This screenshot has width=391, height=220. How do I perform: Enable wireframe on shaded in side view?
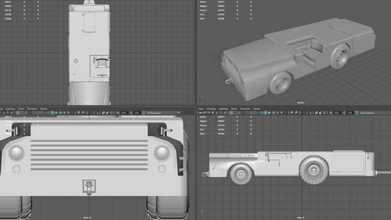273,113
